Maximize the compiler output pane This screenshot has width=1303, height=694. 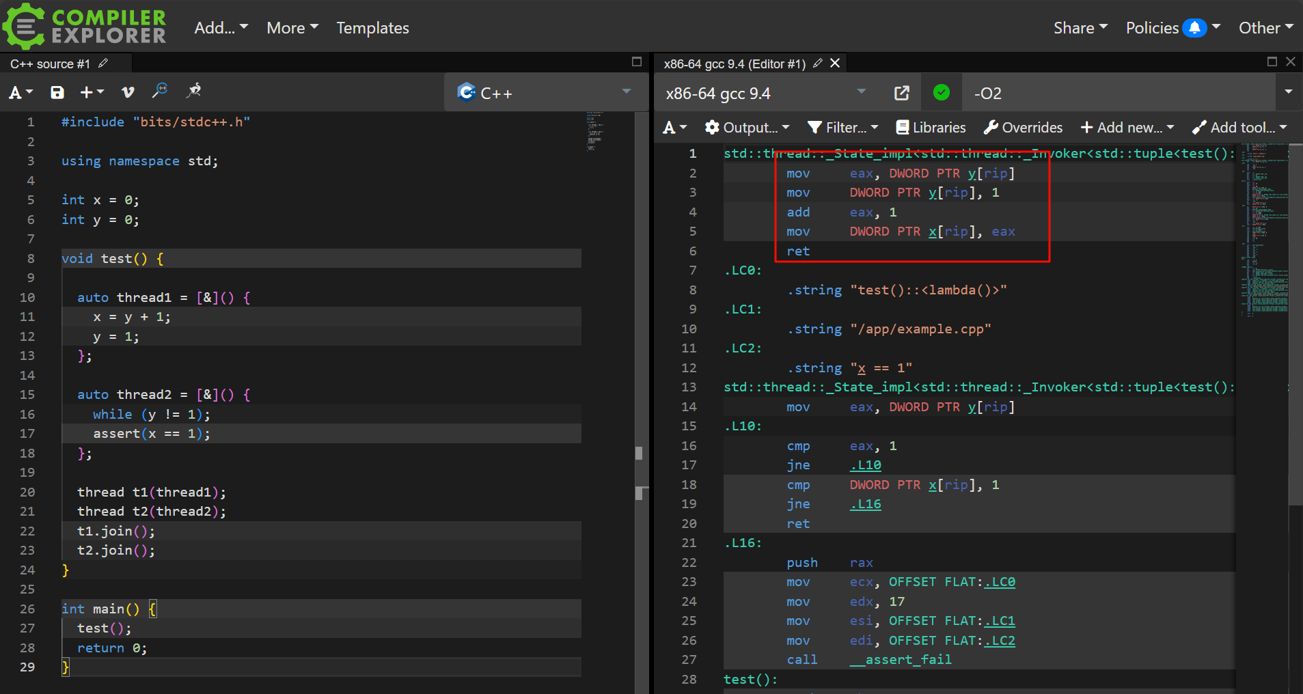pos(1272,61)
